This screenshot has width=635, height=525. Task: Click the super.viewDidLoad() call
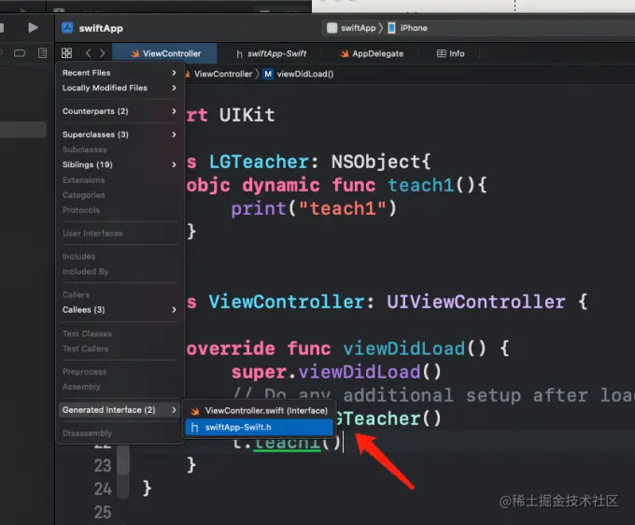[336, 373]
